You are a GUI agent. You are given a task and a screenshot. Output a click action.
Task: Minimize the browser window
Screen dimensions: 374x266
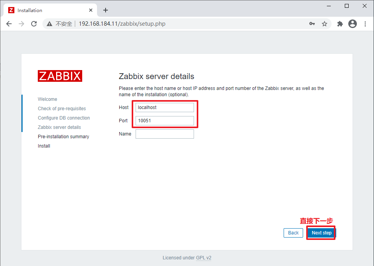[x=329, y=6]
